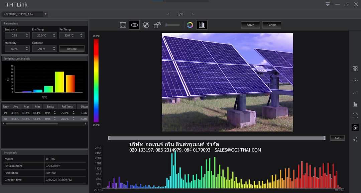Toggle the visible-light eye view button
This screenshot has width=361, height=193.
click(134, 25)
